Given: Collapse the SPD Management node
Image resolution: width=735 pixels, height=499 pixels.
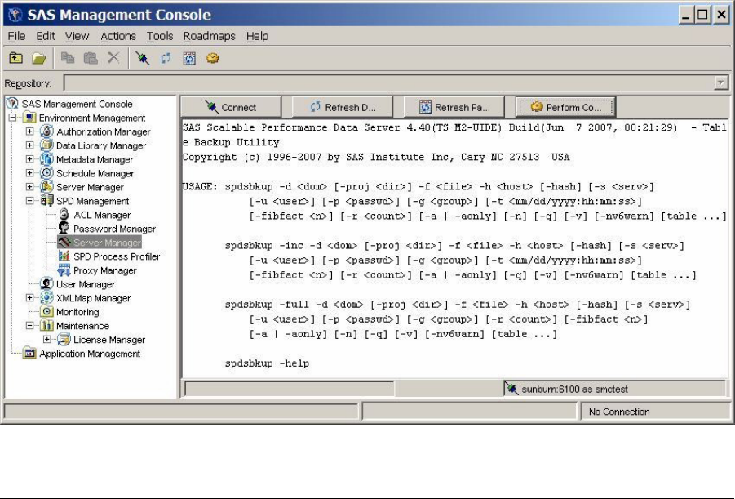Looking at the screenshot, I should tap(29, 201).
